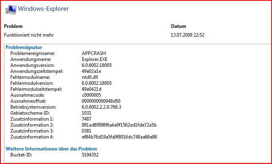
Task: Select the Anwendungszeitstempel label
Action: [37, 71]
